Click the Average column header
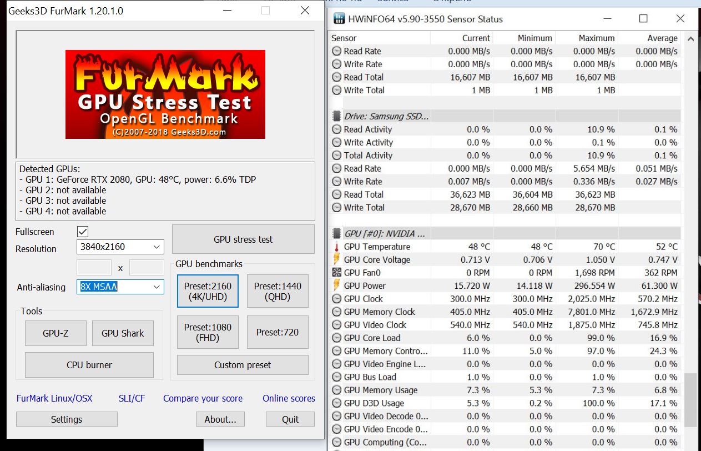 click(649, 38)
